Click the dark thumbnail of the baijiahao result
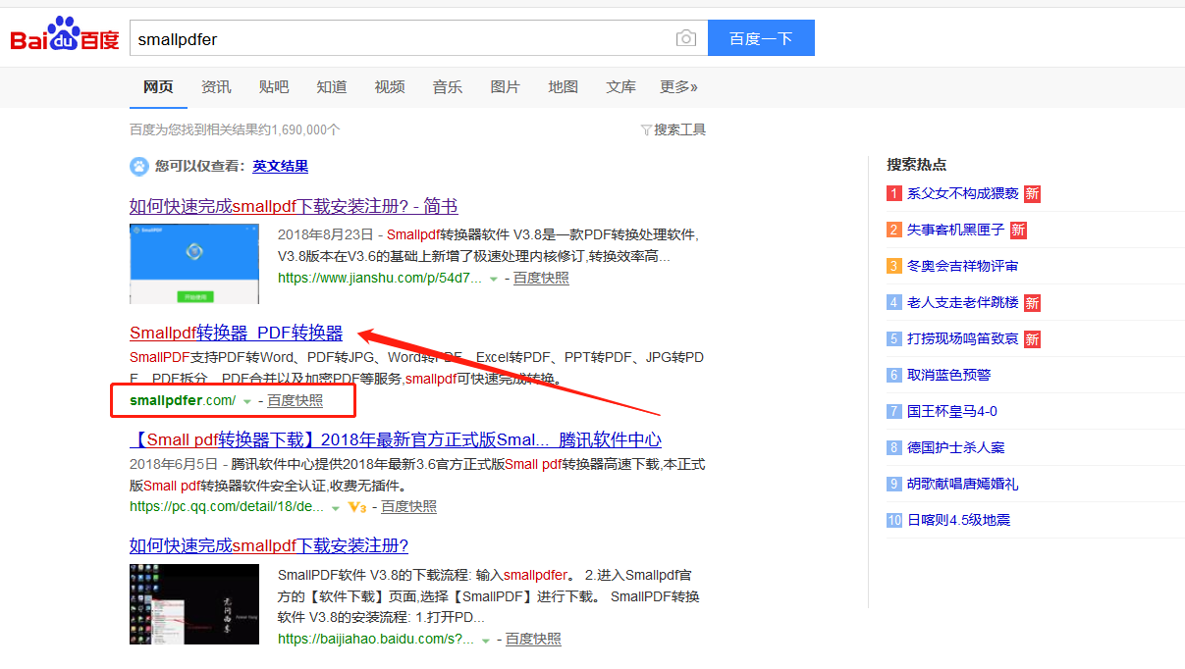Image resolution: width=1185 pixels, height=669 pixels. (x=194, y=603)
